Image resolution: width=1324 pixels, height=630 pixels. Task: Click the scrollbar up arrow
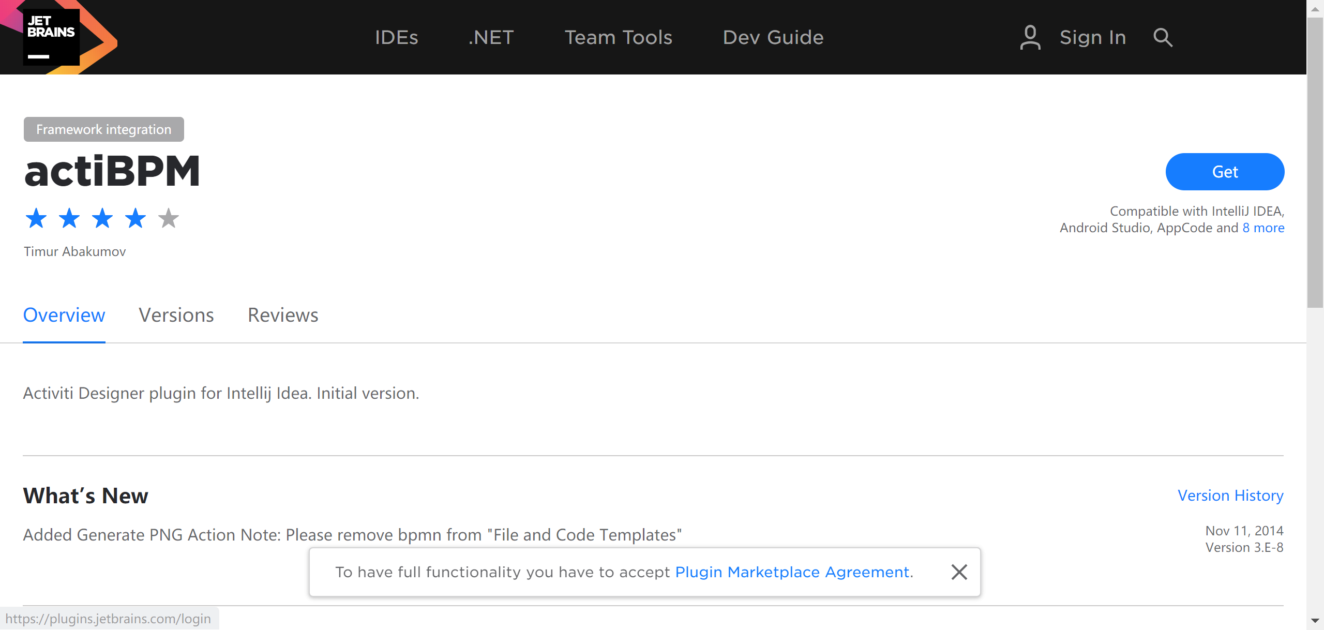point(1315,9)
